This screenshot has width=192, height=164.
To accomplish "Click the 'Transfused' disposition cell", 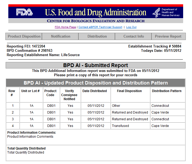I will click(120, 126).
